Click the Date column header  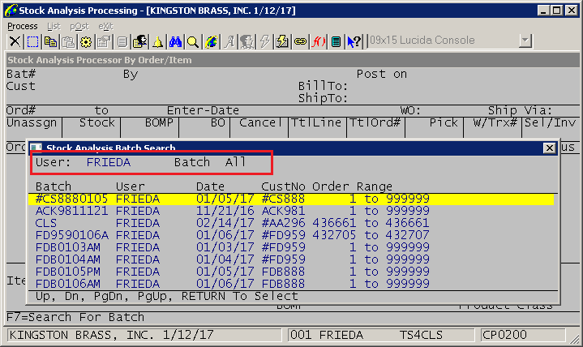(211, 186)
